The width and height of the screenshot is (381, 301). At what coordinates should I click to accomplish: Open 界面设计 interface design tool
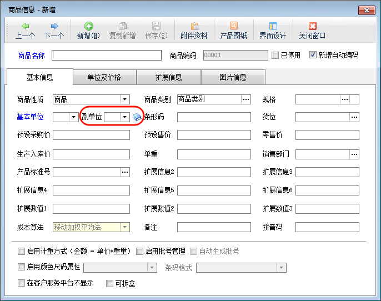tap(273, 26)
